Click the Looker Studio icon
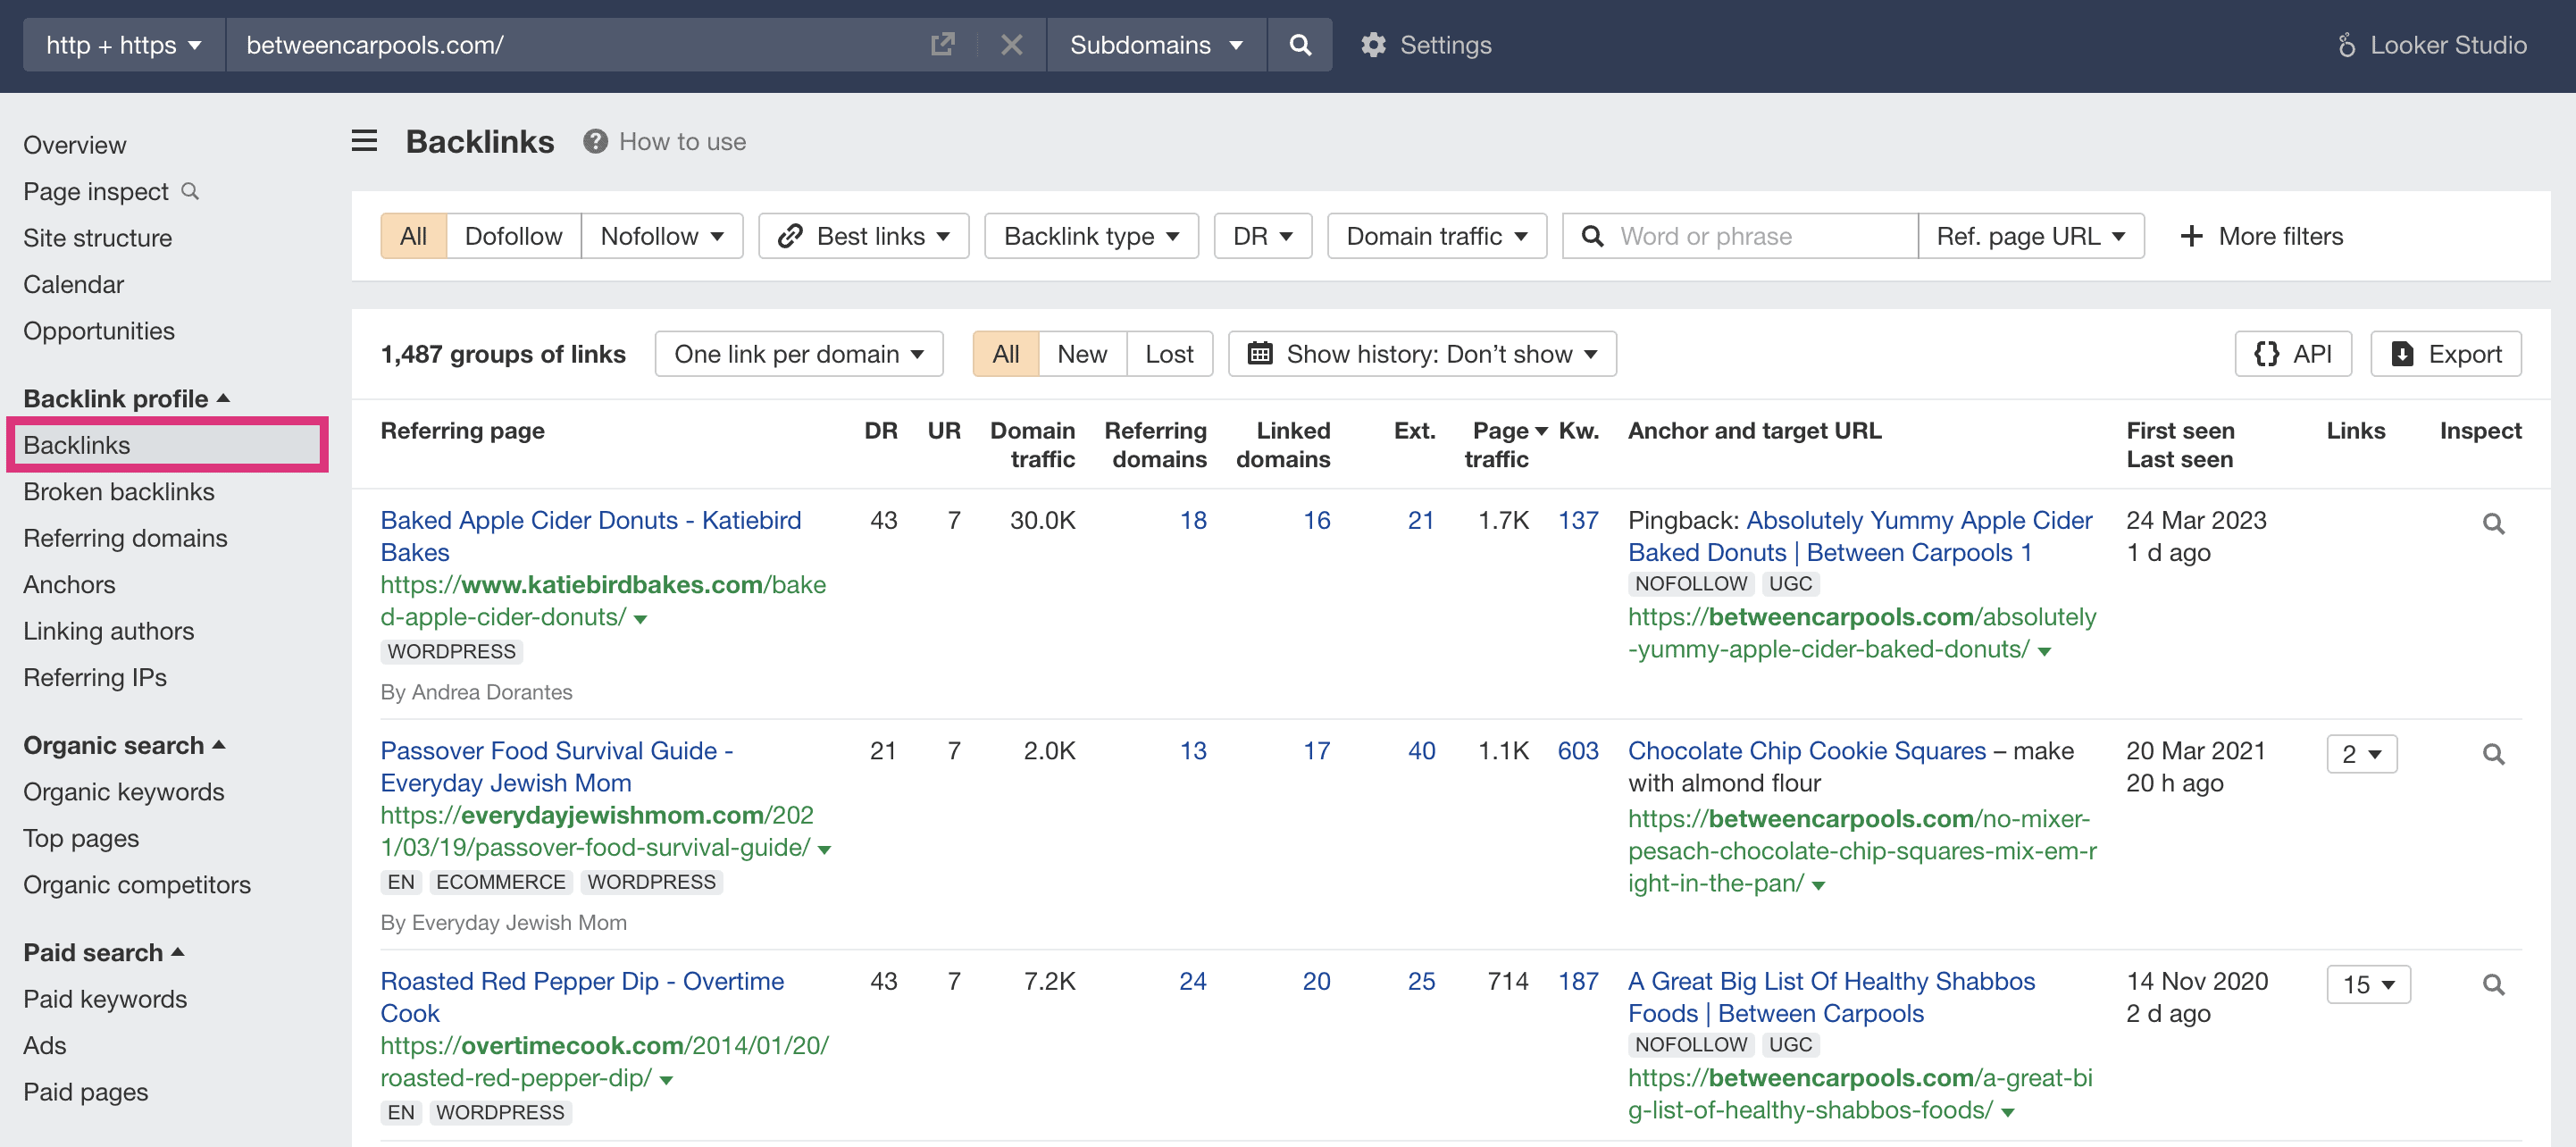Screen dimensions: 2576x1147 tap(2346, 45)
